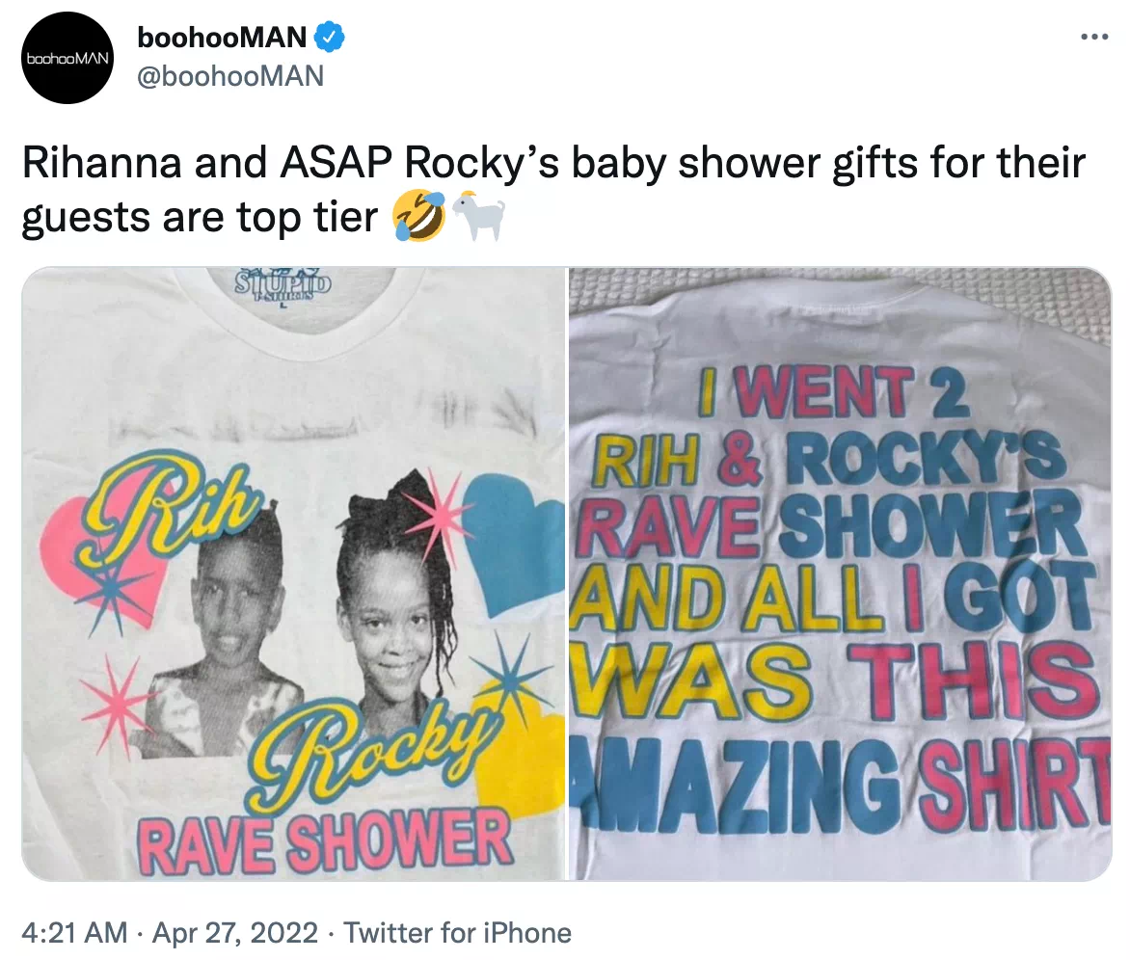The image size is (1130, 960).
Task: Open the left shirt-front photo
Action: 294,574
